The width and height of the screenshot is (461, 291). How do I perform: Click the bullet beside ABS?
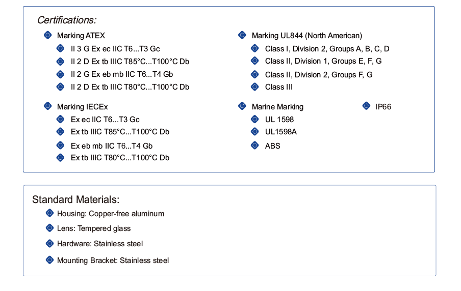point(255,145)
